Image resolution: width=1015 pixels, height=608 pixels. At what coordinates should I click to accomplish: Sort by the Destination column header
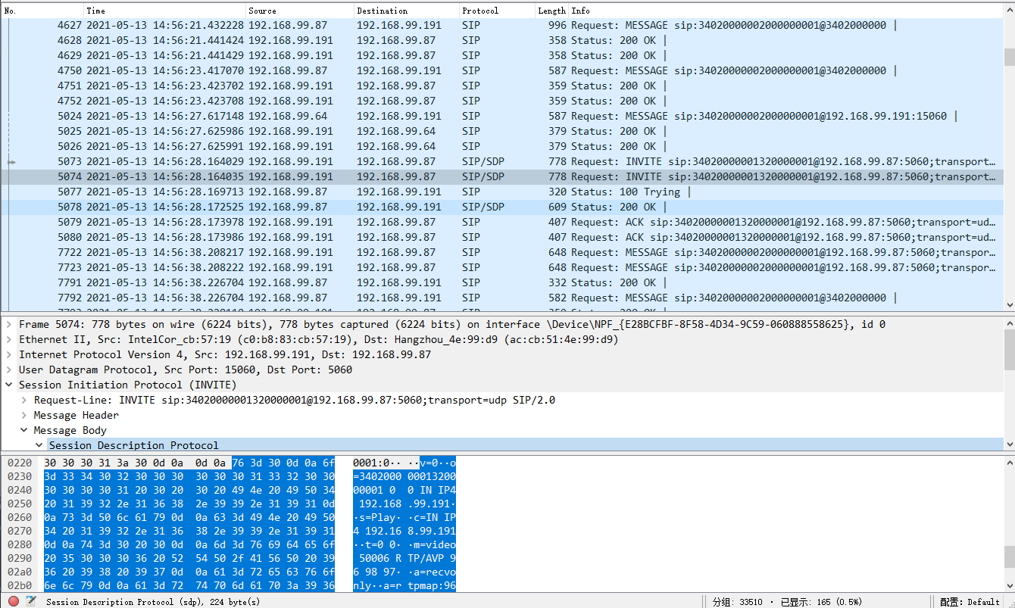coord(406,11)
